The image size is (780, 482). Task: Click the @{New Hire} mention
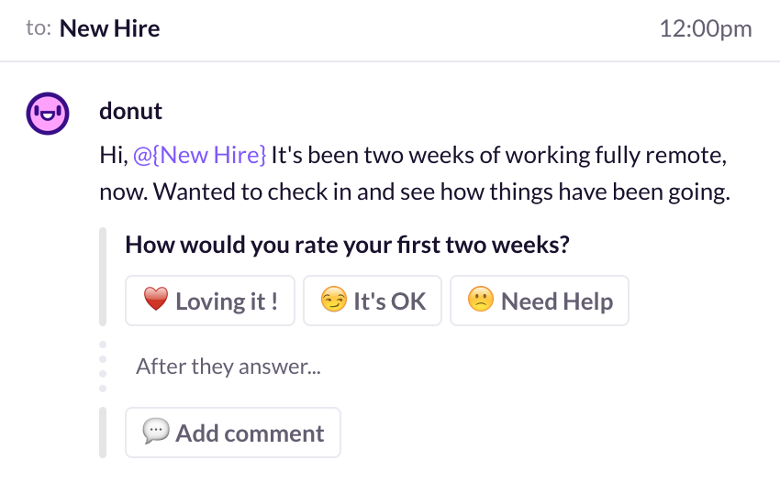tap(200, 155)
